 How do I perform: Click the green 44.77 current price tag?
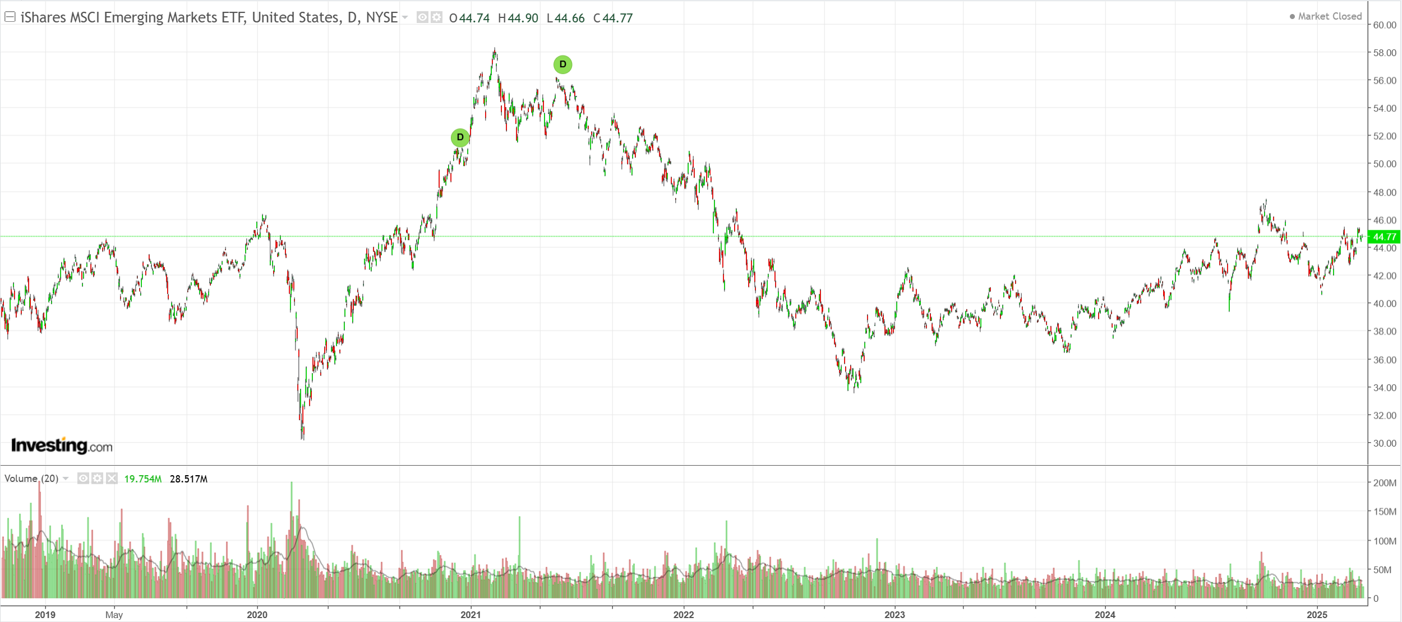[1384, 237]
